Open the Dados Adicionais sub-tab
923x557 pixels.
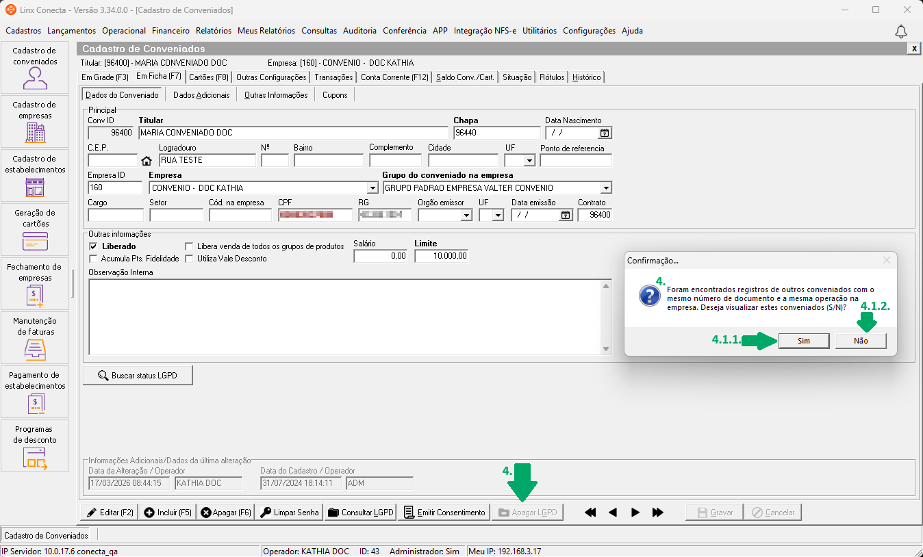(201, 95)
